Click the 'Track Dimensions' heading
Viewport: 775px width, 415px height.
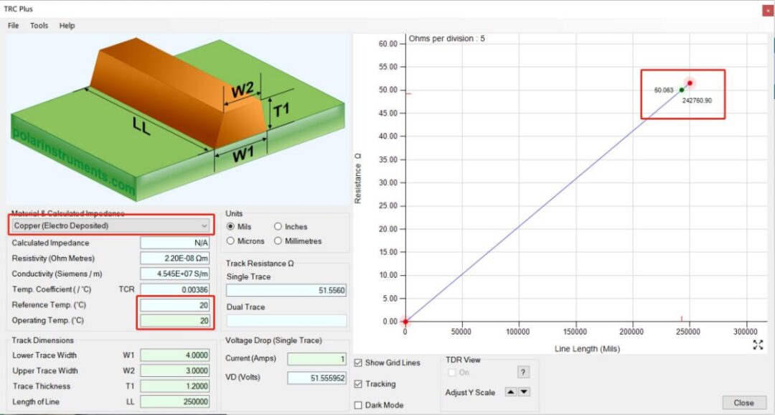[43, 340]
